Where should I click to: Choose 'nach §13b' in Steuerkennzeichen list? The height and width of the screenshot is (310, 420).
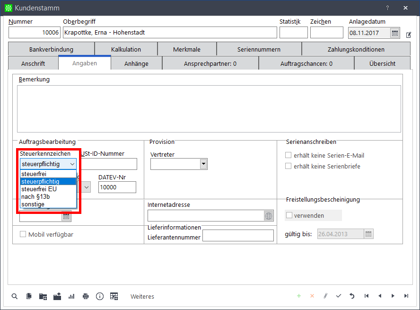[x=35, y=196]
